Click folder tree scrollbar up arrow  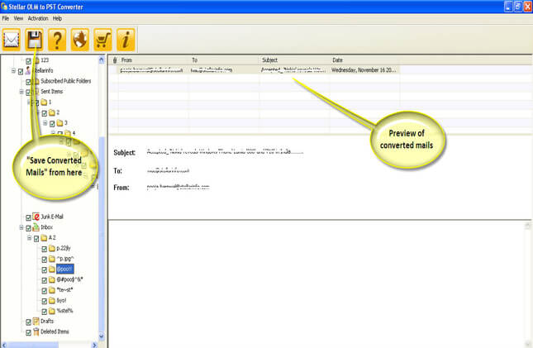tap(102, 60)
